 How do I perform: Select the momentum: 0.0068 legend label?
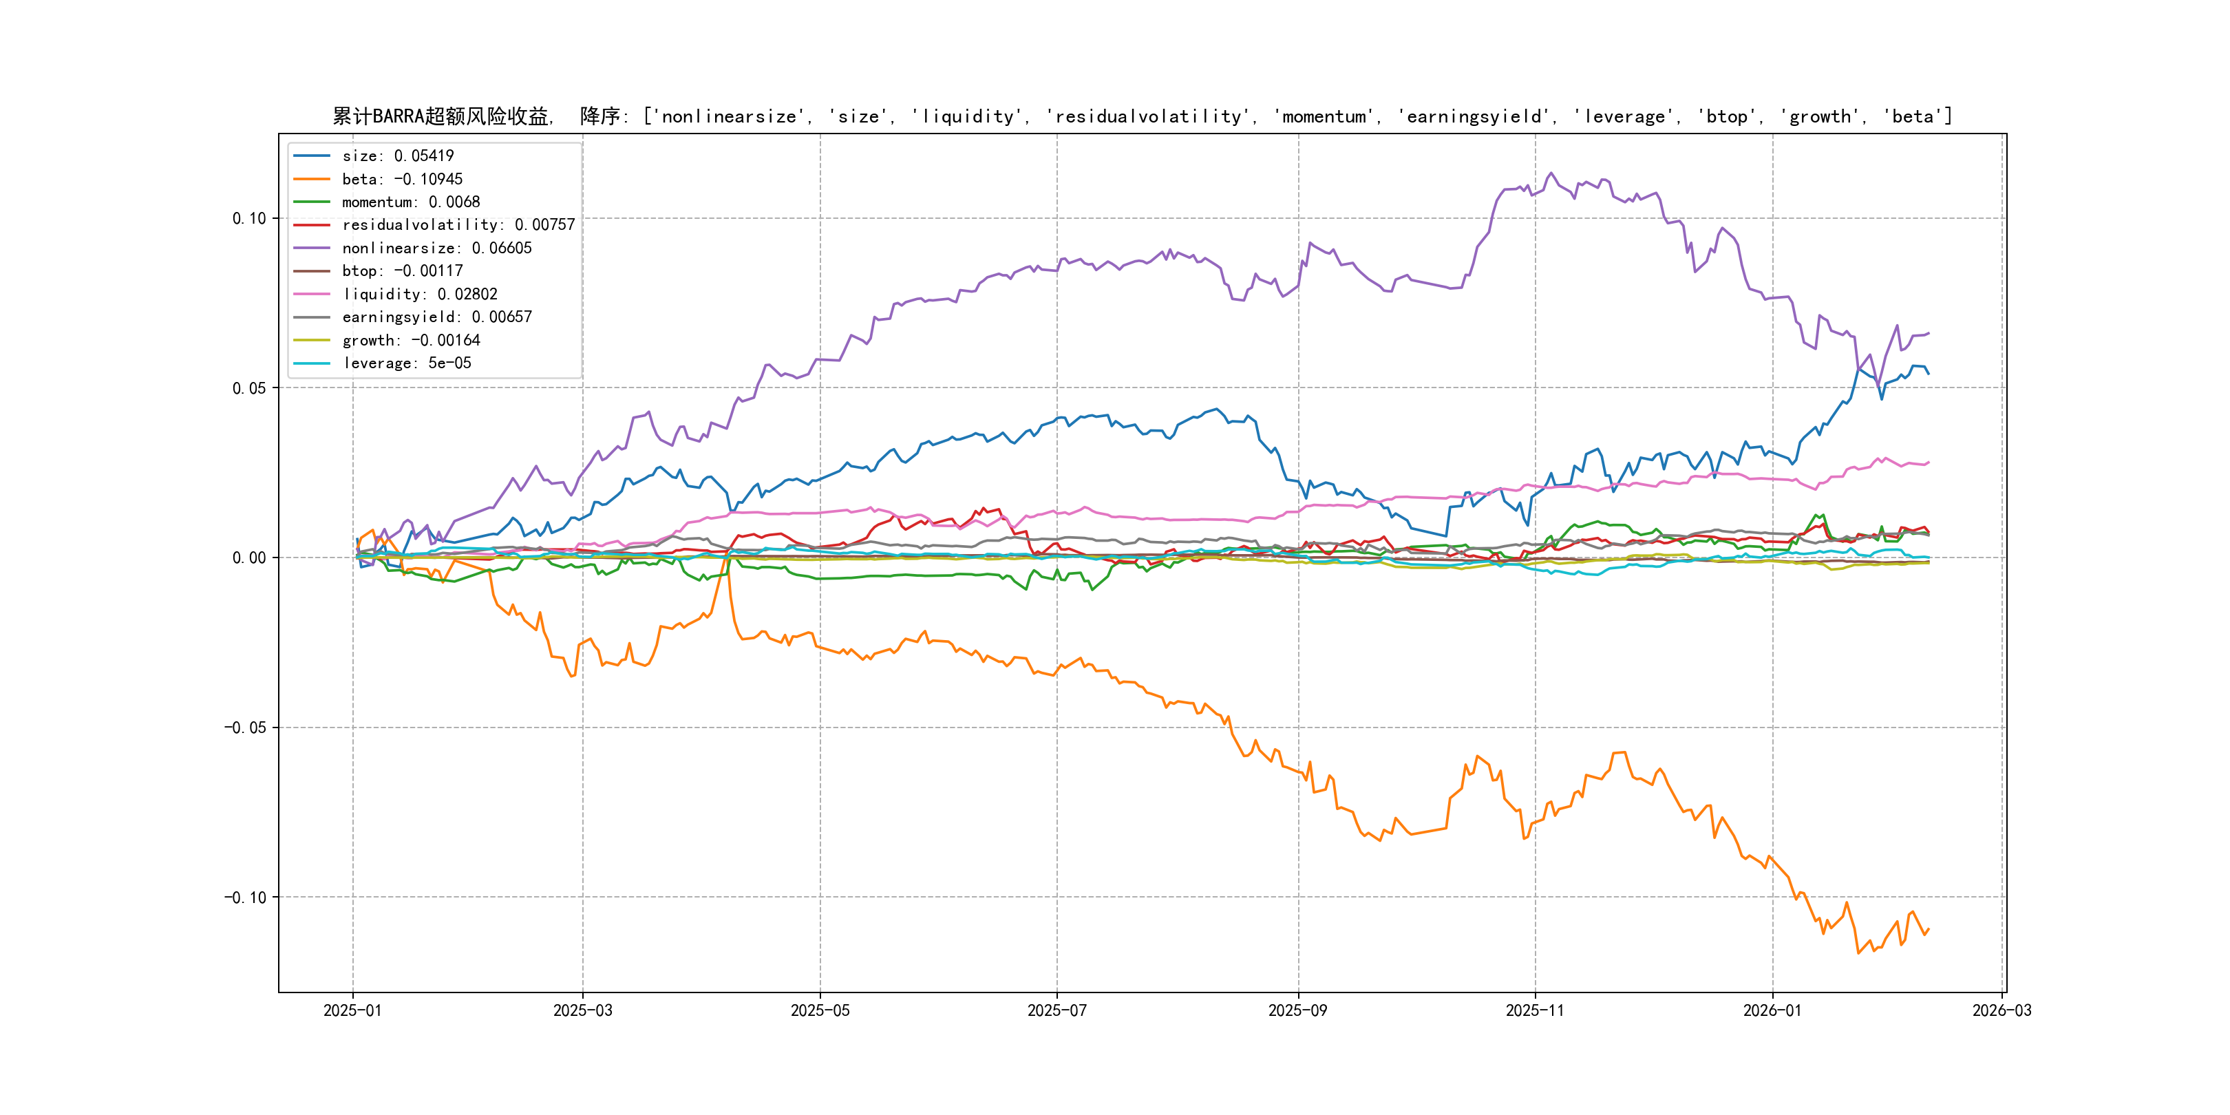[x=410, y=202]
